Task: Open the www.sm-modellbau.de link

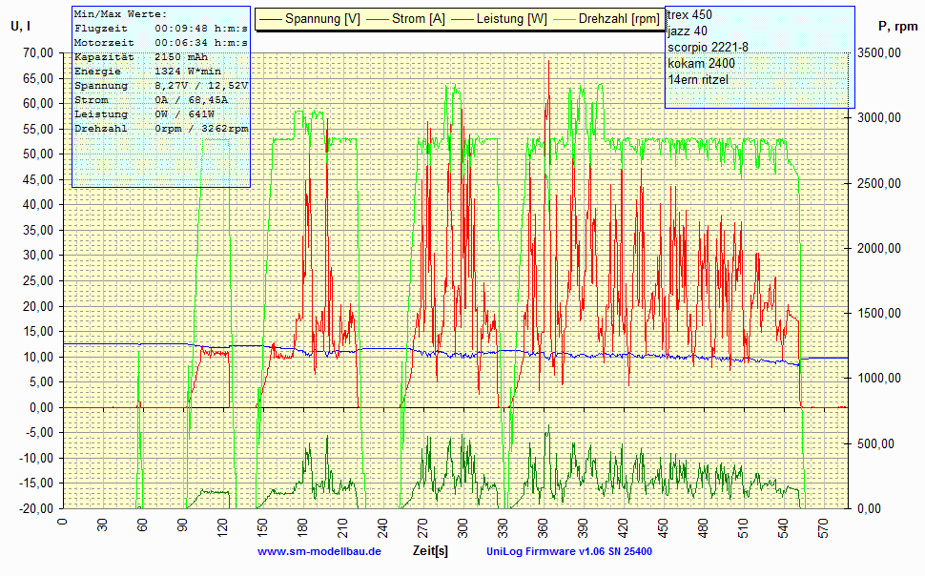Action: coord(319,549)
